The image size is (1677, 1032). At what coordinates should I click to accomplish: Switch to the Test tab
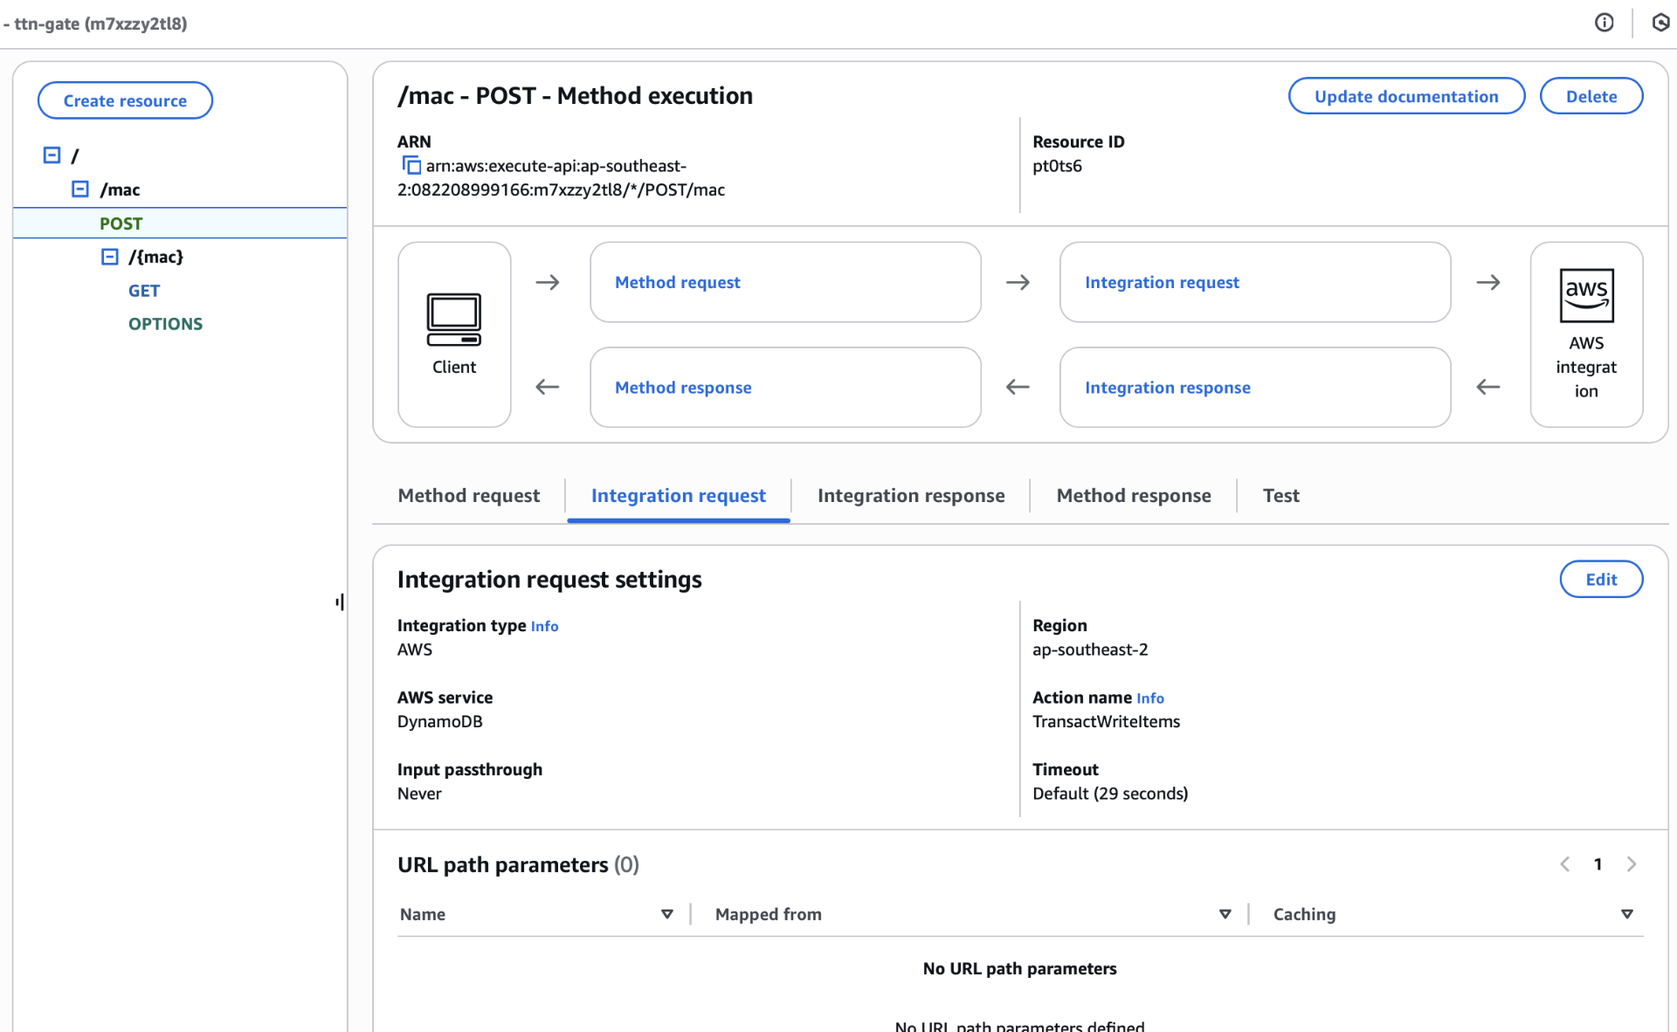(1281, 496)
